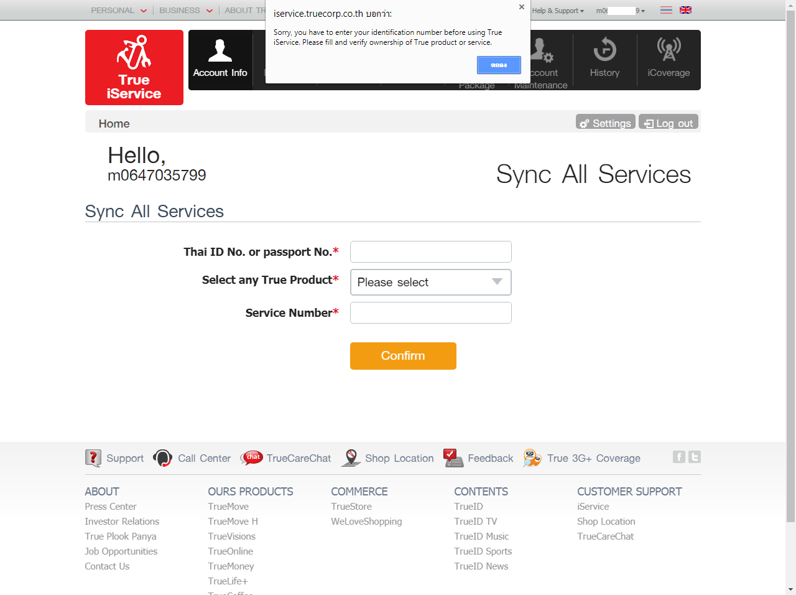Open the TrueID contents link
The image size is (796, 595).
pos(469,507)
